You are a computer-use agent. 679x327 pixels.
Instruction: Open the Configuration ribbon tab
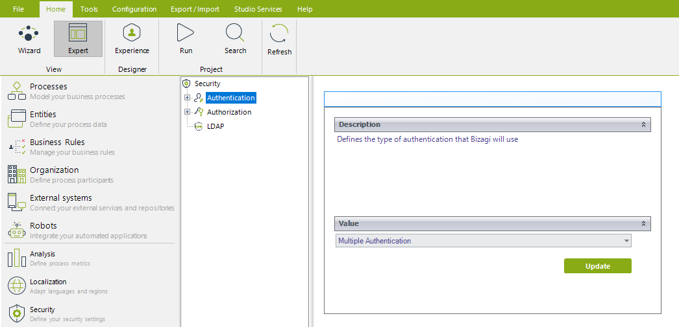134,9
